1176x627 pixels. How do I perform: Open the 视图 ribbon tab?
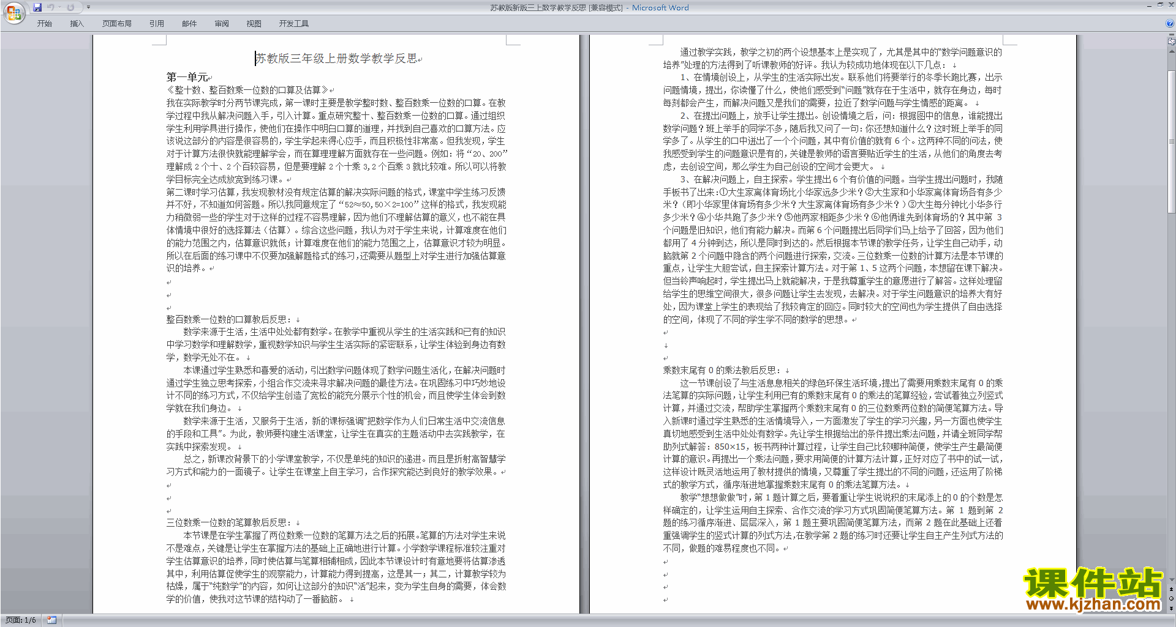coord(254,24)
